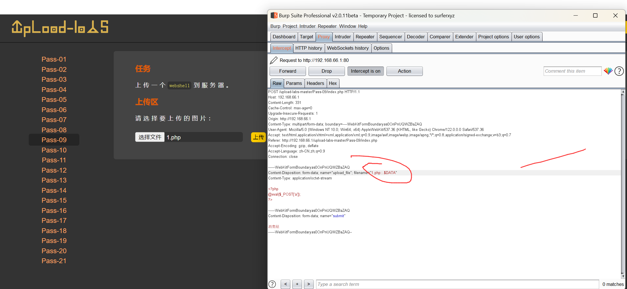Select the Intercept sub-tab
The width and height of the screenshot is (627, 289).
tap(282, 48)
